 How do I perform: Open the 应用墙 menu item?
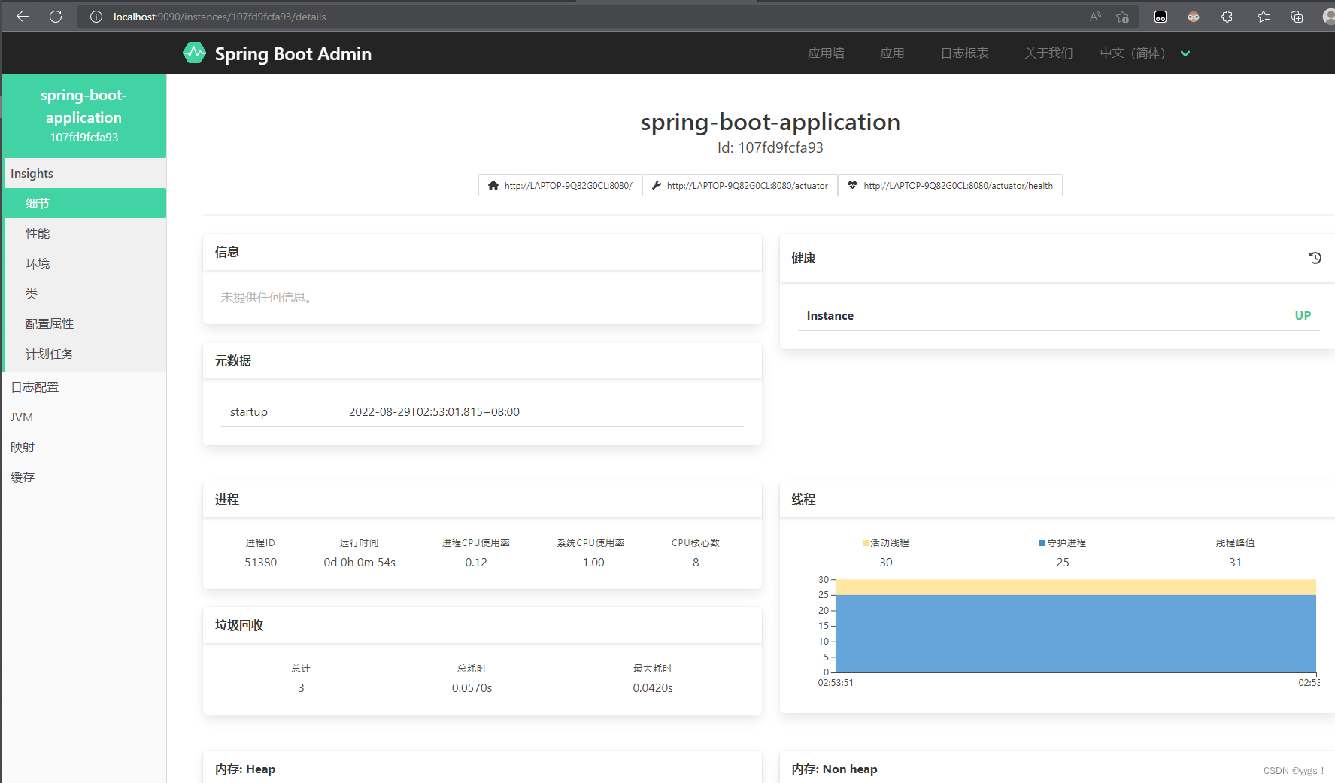[x=826, y=53]
